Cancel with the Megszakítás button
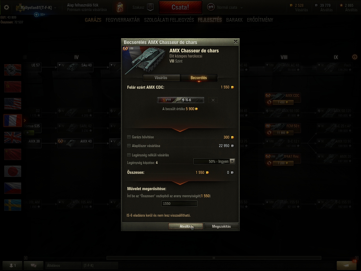The width and height of the screenshot is (361, 271). (x=221, y=226)
